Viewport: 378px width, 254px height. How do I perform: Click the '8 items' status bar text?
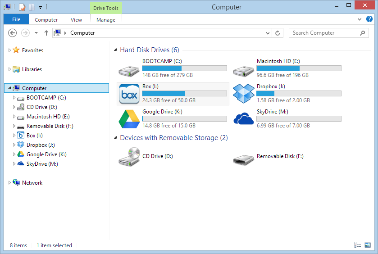[18, 245]
